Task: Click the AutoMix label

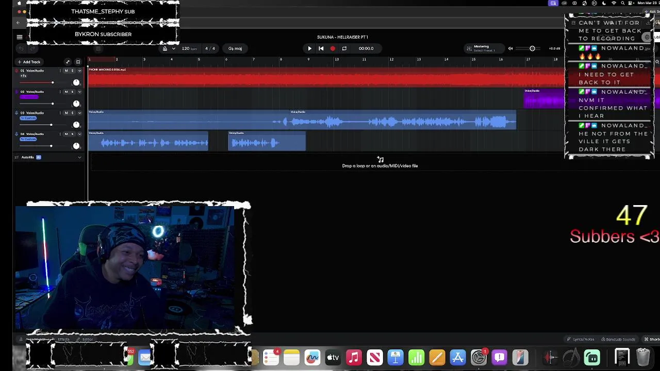Action: click(28, 157)
